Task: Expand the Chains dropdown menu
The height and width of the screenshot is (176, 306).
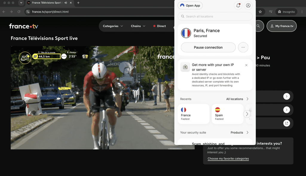Action: pos(138,26)
